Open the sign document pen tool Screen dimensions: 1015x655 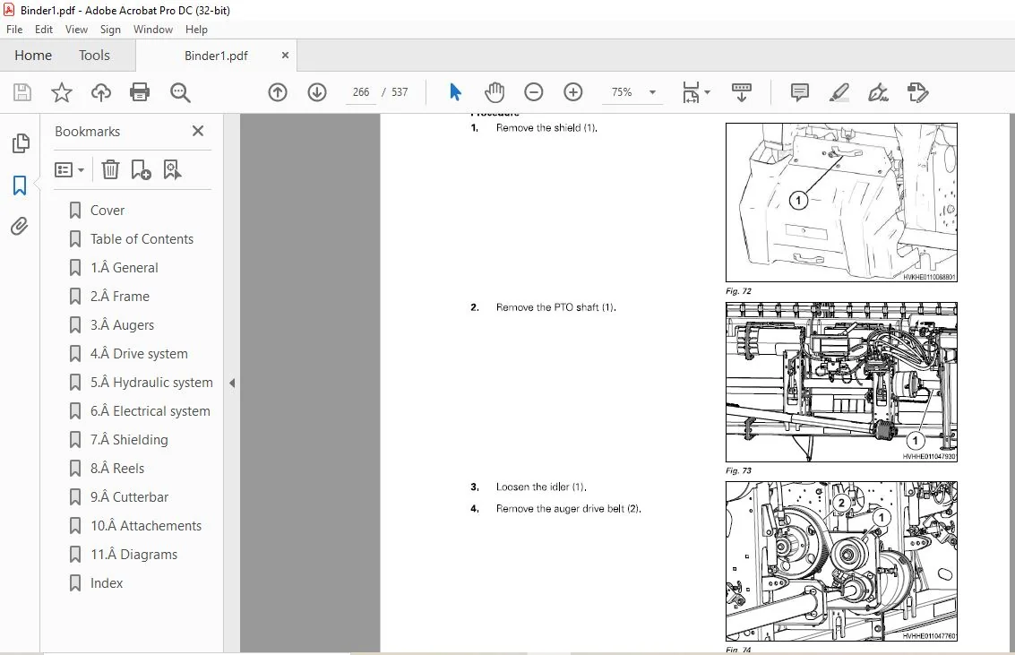pos(878,92)
